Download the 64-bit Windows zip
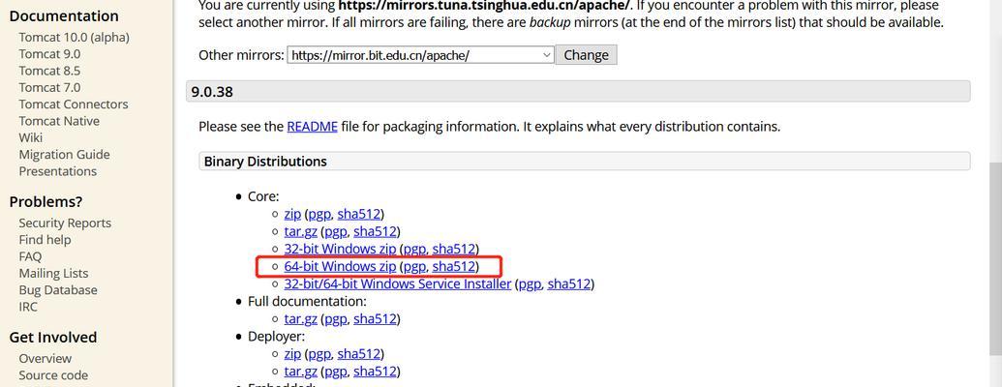 (x=340, y=266)
